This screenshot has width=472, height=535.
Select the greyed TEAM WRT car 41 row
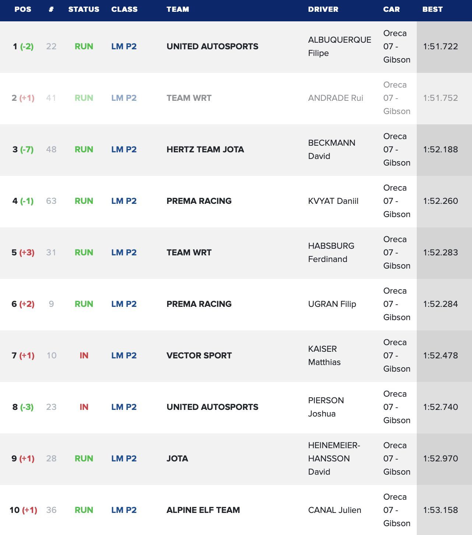pyautogui.click(x=236, y=98)
